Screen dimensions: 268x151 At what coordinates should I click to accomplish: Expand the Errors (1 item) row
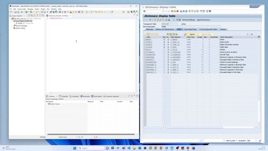point(47,104)
